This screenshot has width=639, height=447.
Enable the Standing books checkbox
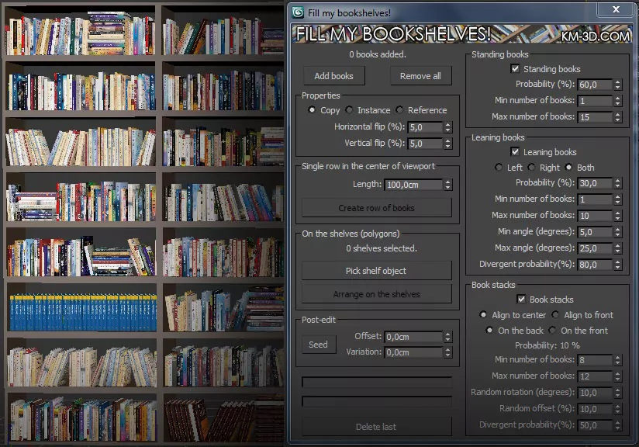click(516, 69)
